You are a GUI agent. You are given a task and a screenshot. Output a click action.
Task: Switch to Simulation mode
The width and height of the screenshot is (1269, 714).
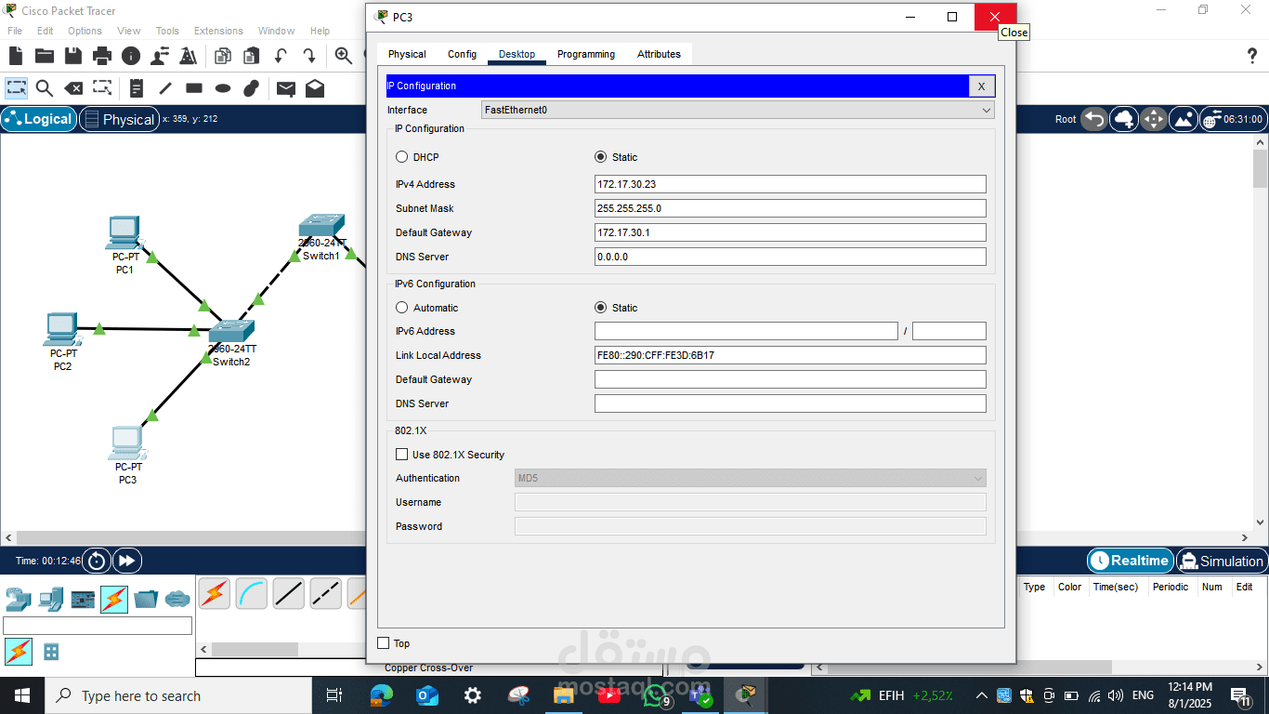[x=1221, y=561]
